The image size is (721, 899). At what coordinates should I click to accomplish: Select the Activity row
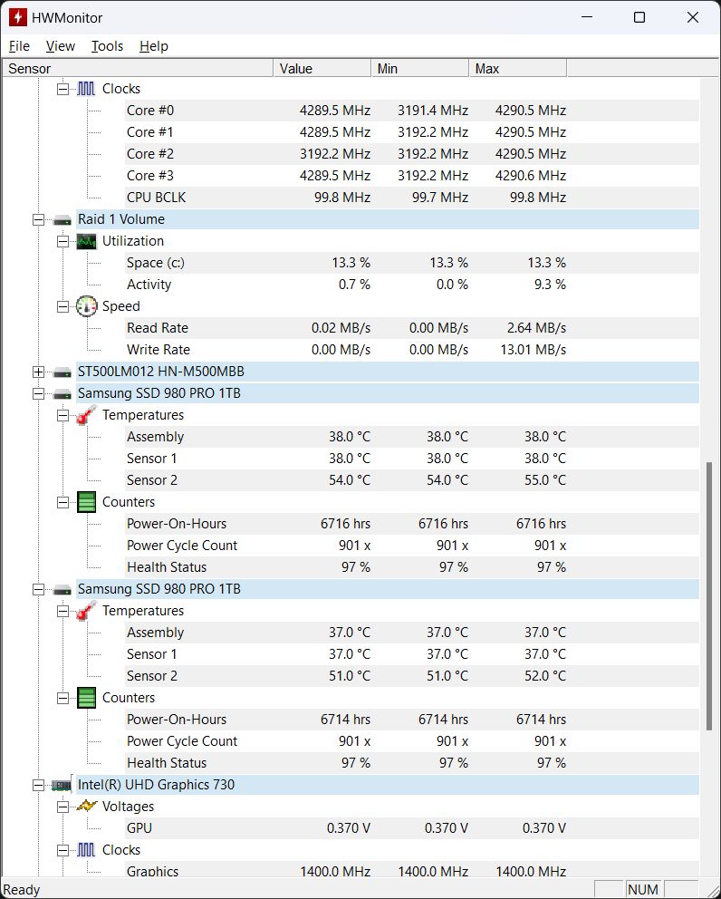tap(411, 285)
